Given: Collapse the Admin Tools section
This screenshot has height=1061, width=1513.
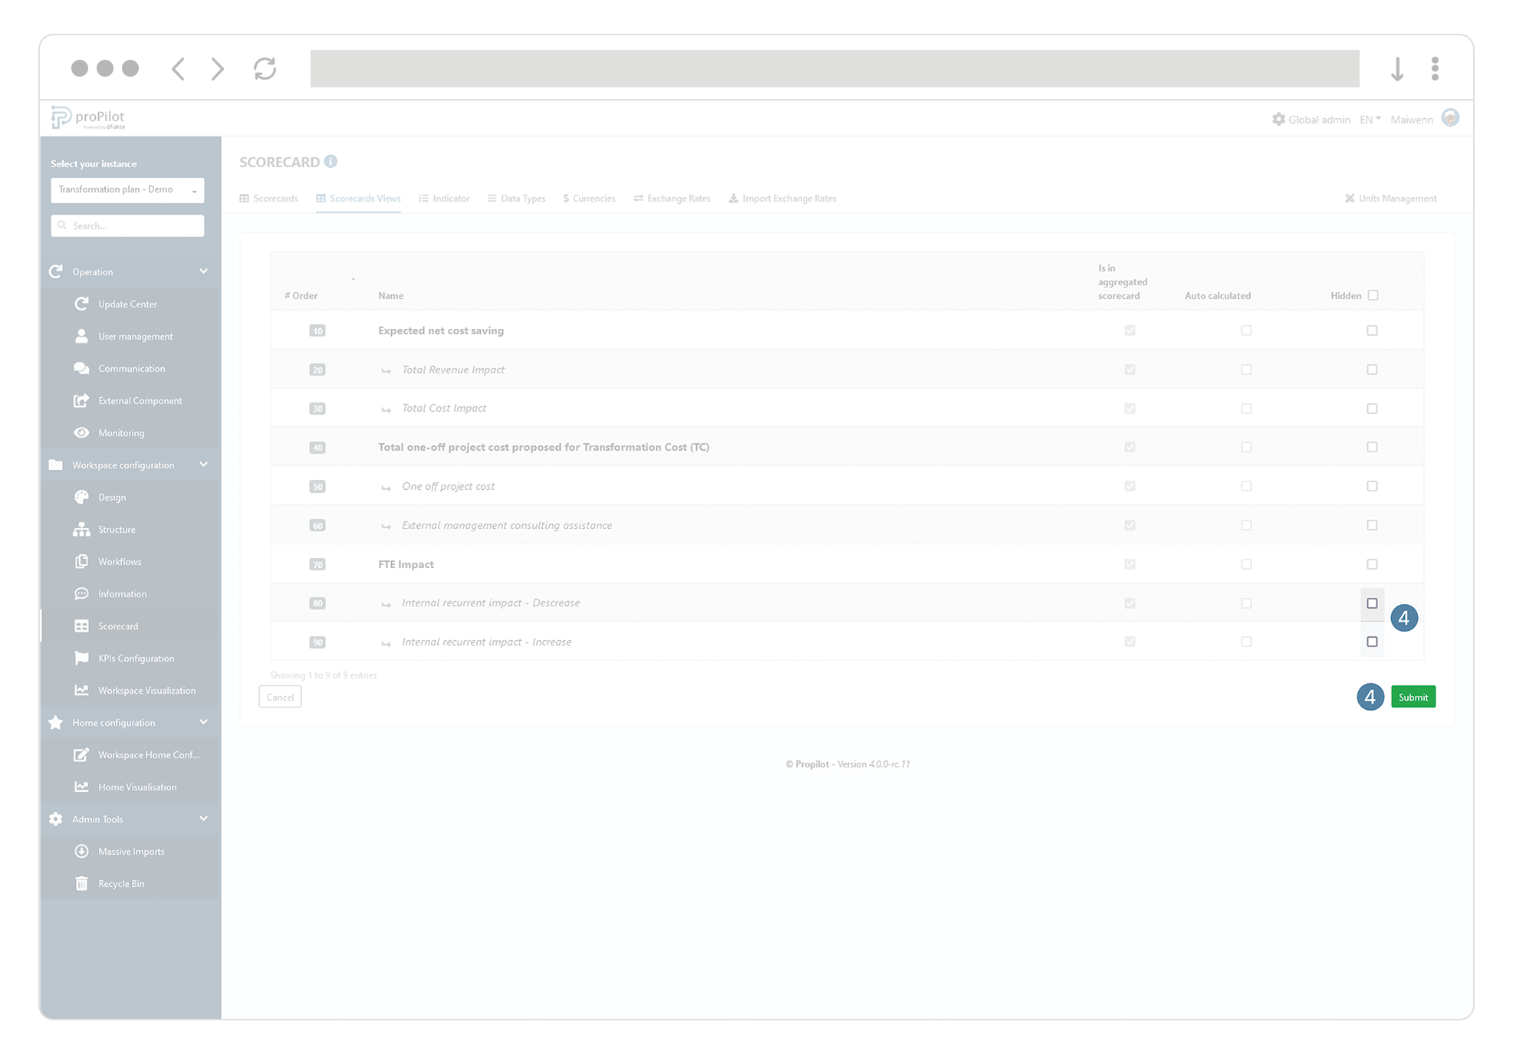Looking at the screenshot, I should [203, 819].
